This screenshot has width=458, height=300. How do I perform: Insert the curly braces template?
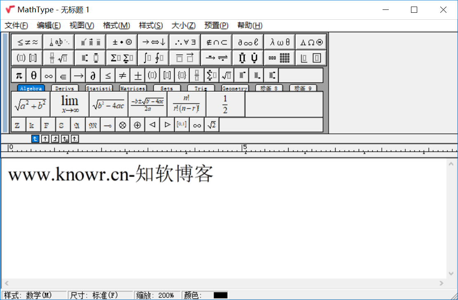(x=182, y=75)
